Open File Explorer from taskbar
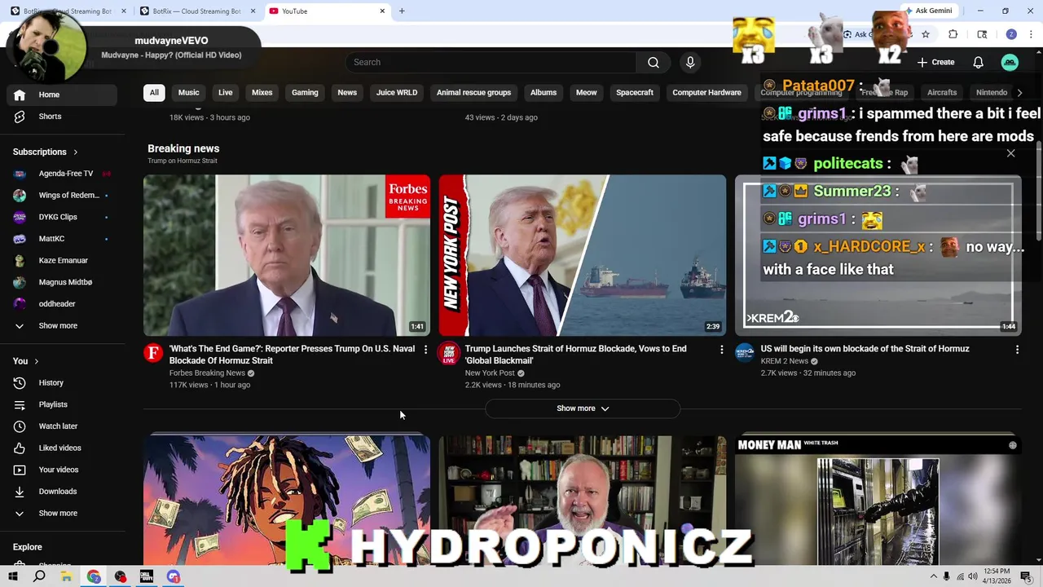Screen dimensions: 1043x587 click(x=66, y=576)
